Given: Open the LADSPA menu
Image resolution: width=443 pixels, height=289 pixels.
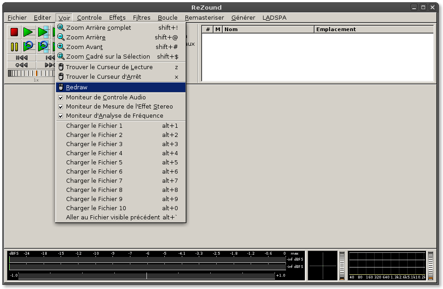Looking at the screenshot, I should click(275, 18).
